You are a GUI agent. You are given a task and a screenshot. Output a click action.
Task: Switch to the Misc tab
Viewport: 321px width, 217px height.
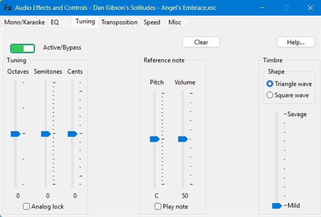(x=175, y=22)
